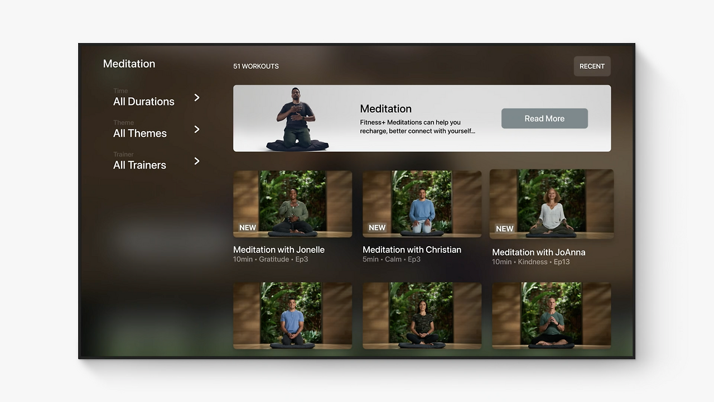Click "5min • Calm • Ep3" details

(392, 259)
